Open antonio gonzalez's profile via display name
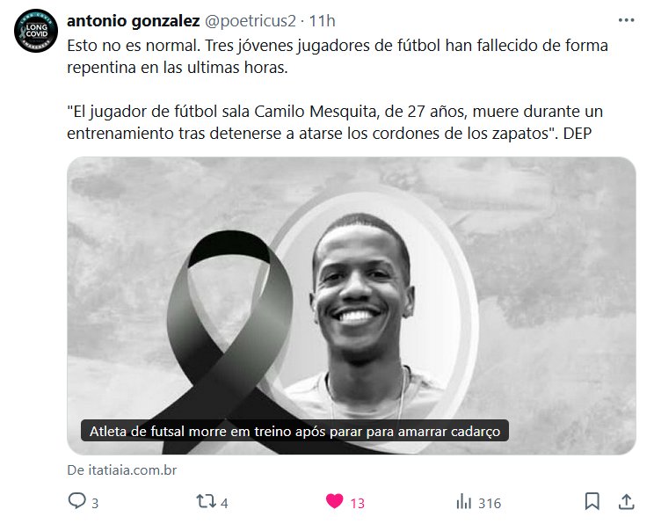This screenshot has height=524, width=654. 133,21
